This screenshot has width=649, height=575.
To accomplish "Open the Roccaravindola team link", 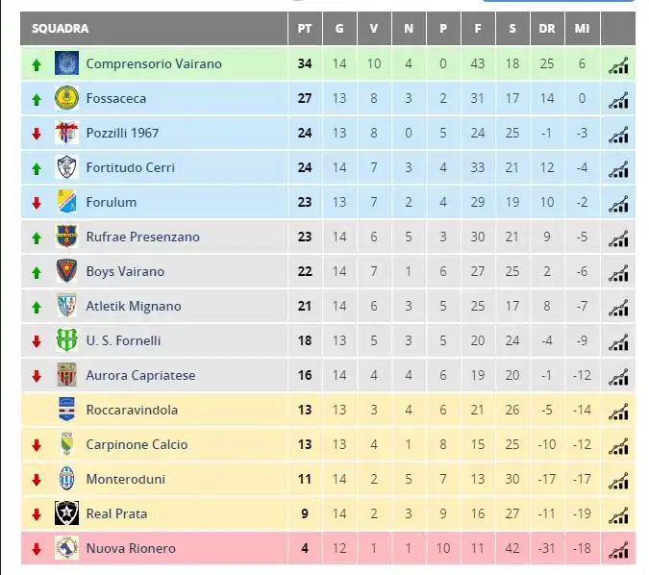I will [132, 410].
